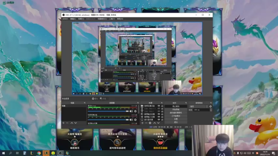Open 设置 settings from the Controls dock

coord(176,119)
